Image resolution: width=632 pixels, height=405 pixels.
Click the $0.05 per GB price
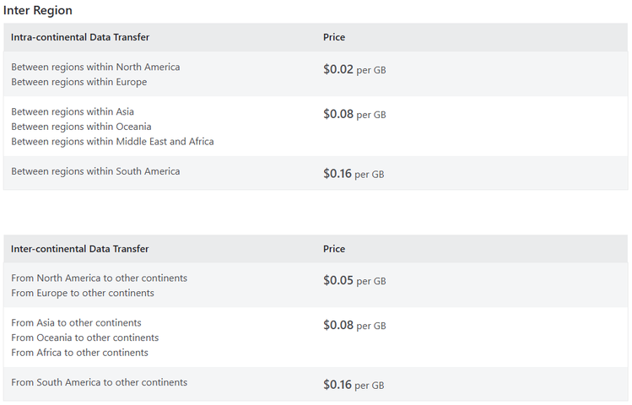pos(354,281)
